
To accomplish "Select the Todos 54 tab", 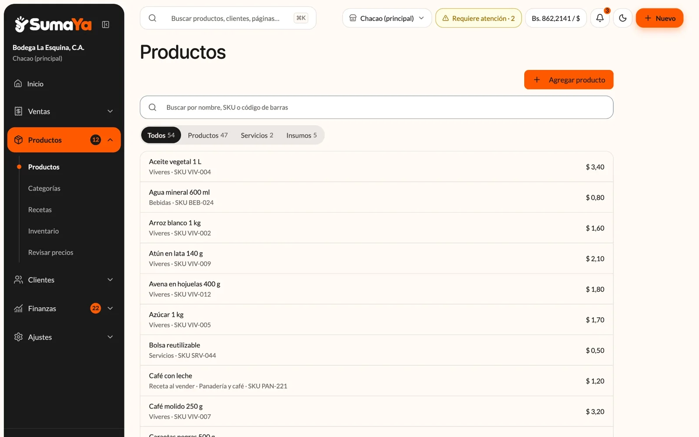I will 161,135.
